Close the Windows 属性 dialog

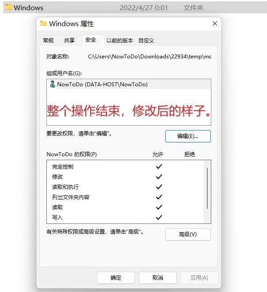[x=215, y=23]
